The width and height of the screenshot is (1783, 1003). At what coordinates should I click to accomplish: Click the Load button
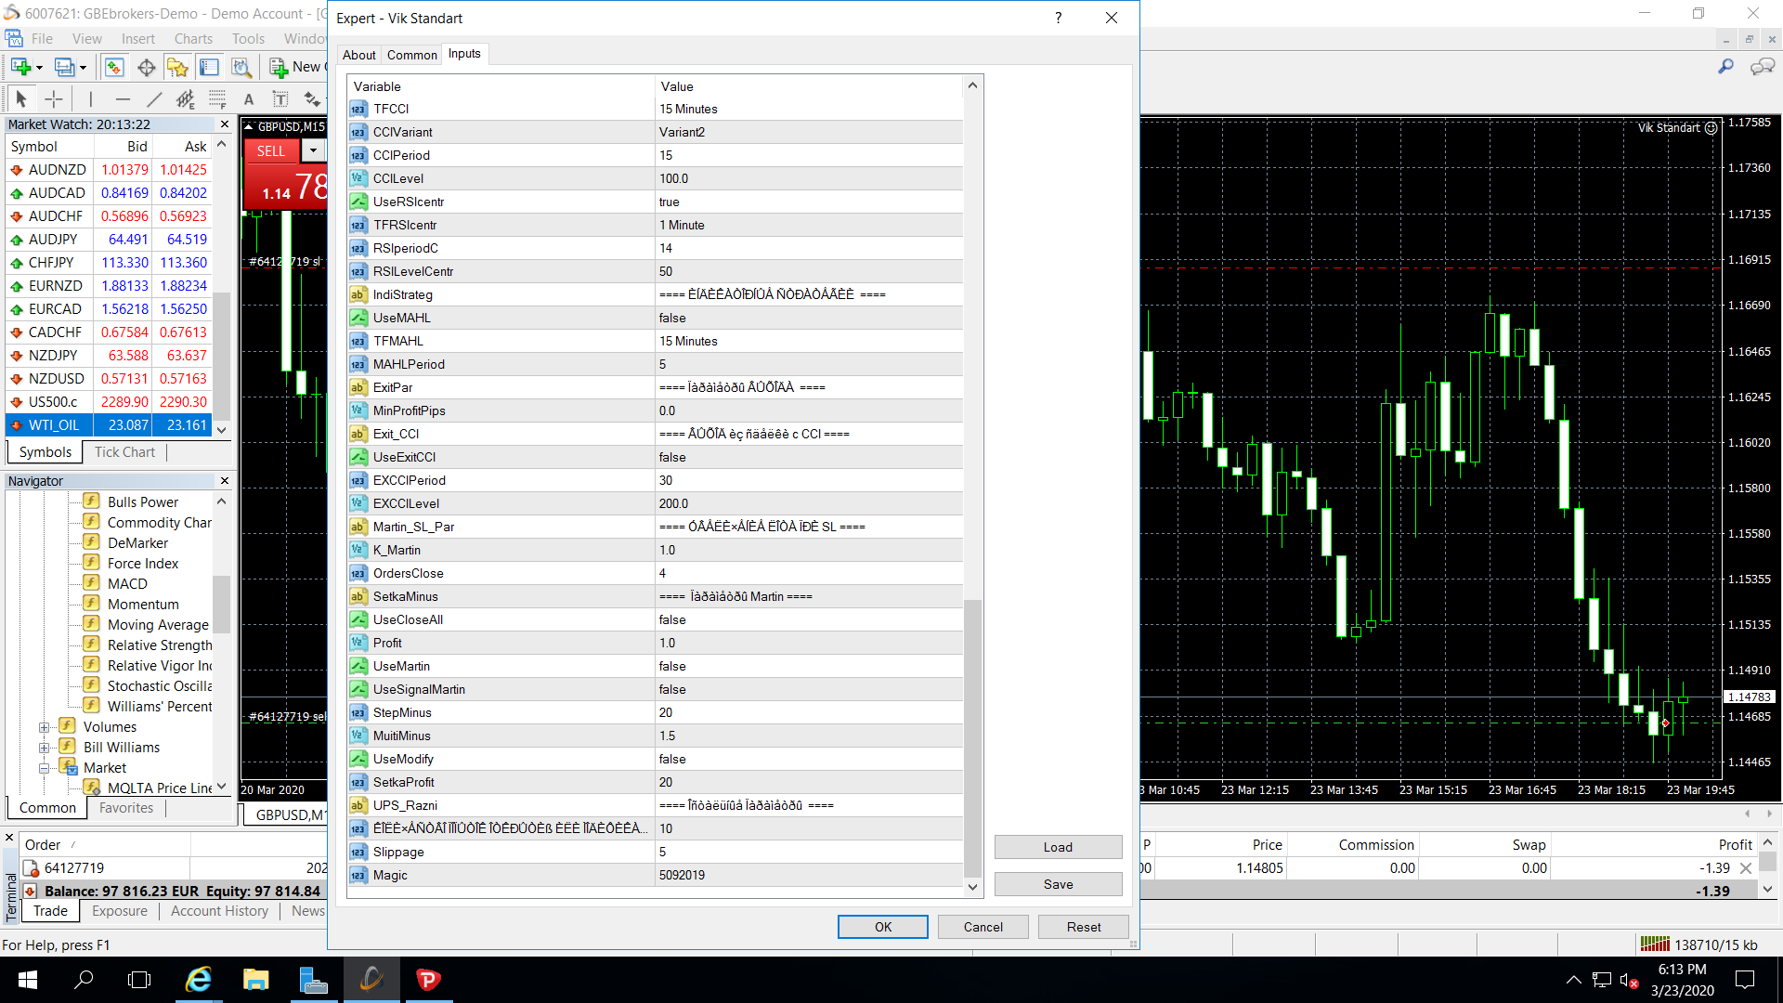(x=1058, y=847)
